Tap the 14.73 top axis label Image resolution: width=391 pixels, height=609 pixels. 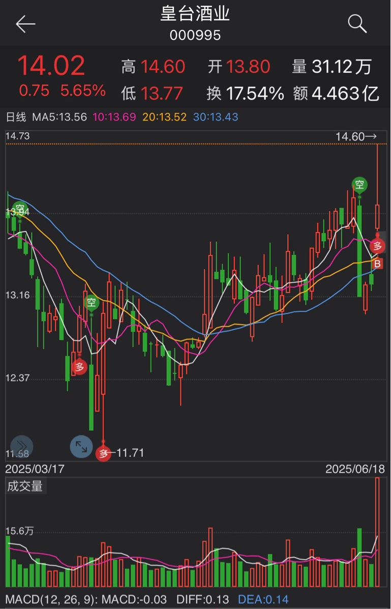[17, 136]
